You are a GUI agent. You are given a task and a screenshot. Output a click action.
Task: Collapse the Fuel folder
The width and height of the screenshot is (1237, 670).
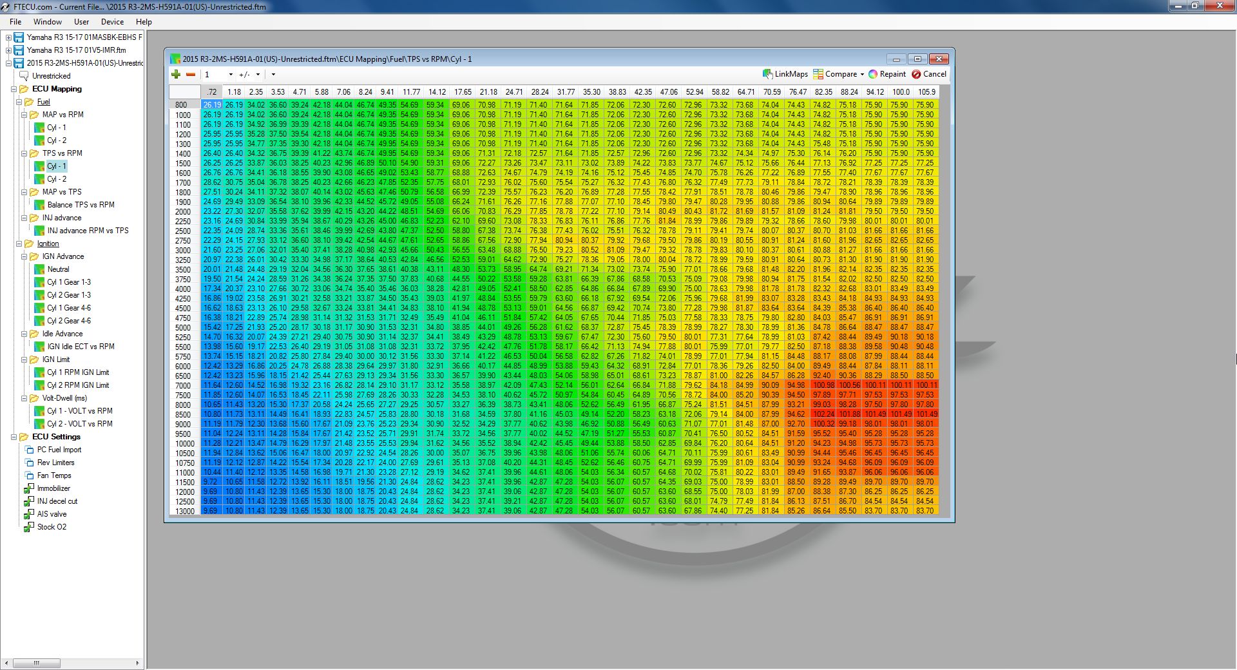click(x=19, y=102)
